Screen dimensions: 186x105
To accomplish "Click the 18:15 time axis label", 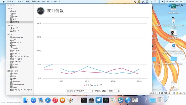I will tap(87, 82).
